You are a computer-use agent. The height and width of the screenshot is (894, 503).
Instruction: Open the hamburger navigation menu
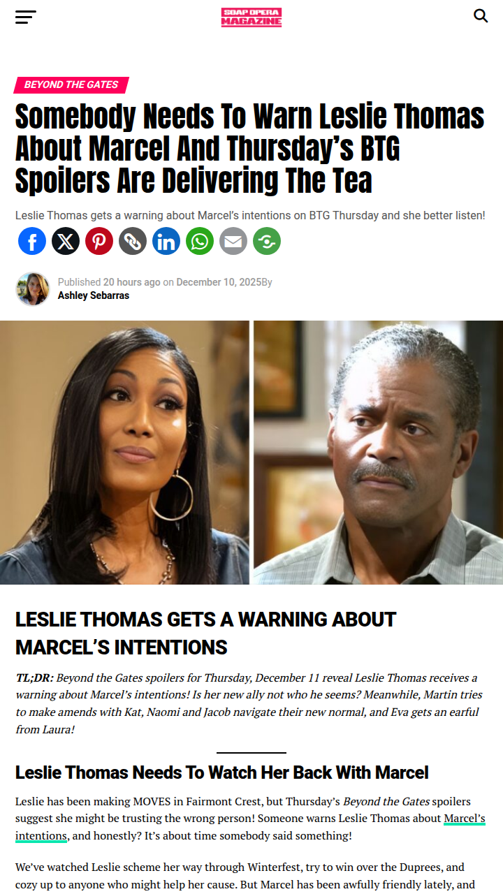[26, 17]
